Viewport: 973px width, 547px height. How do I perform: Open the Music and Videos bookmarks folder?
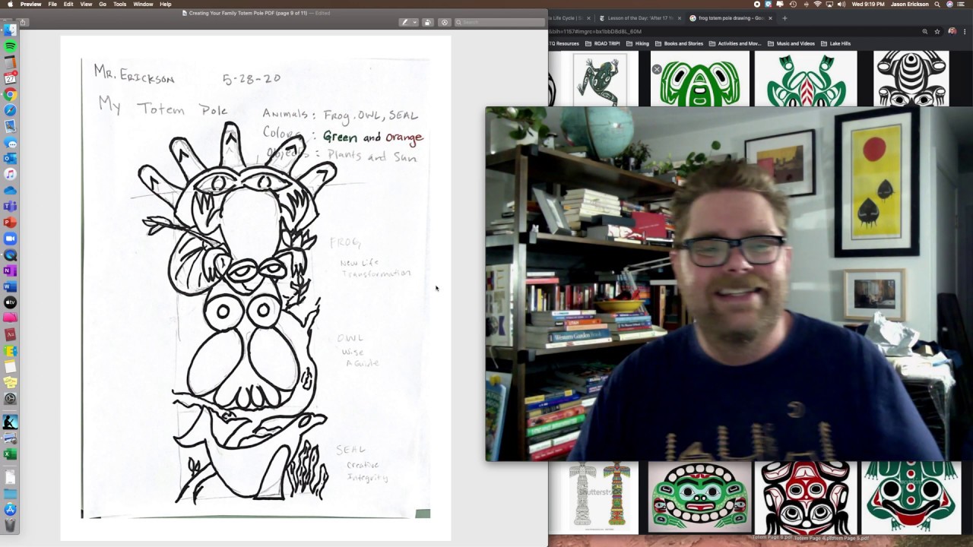(x=793, y=43)
